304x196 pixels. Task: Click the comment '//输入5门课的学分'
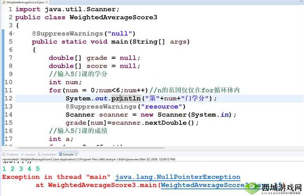pyautogui.click(x=78, y=74)
